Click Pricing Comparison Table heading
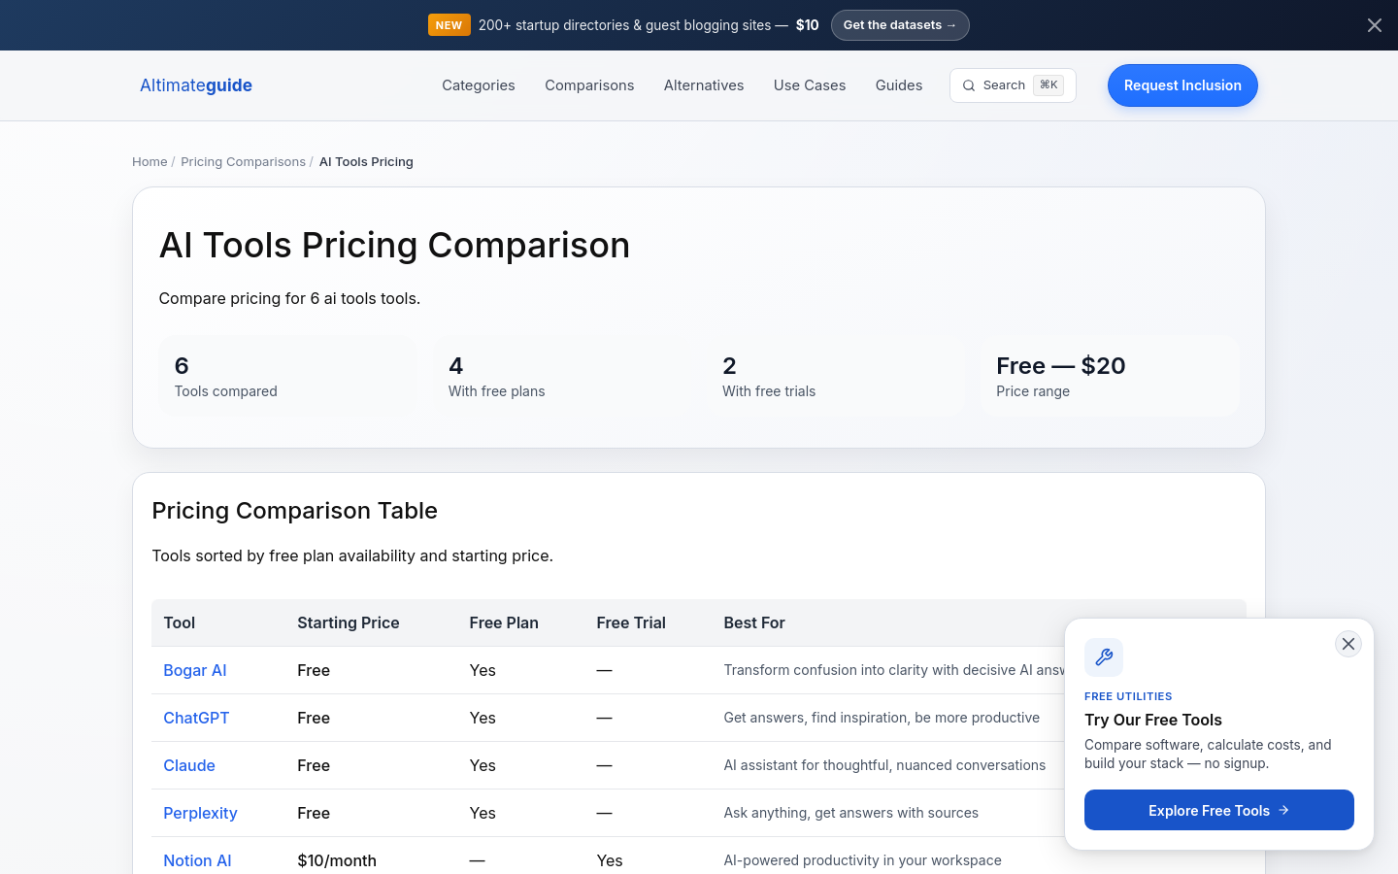This screenshot has height=874, width=1398. coord(295,511)
